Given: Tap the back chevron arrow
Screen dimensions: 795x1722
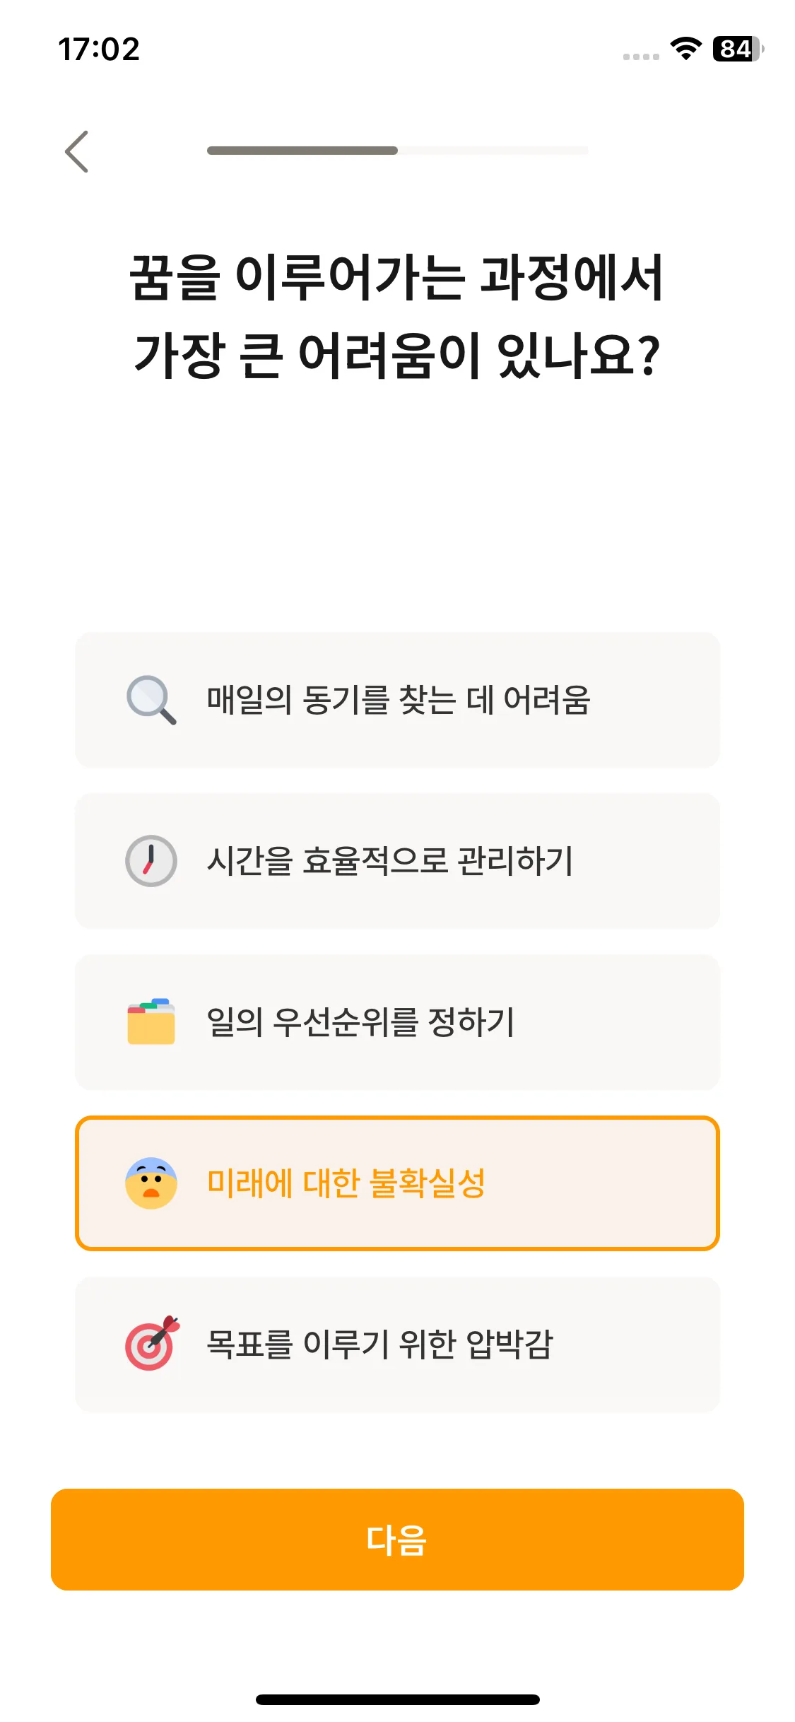Looking at the screenshot, I should tap(76, 151).
